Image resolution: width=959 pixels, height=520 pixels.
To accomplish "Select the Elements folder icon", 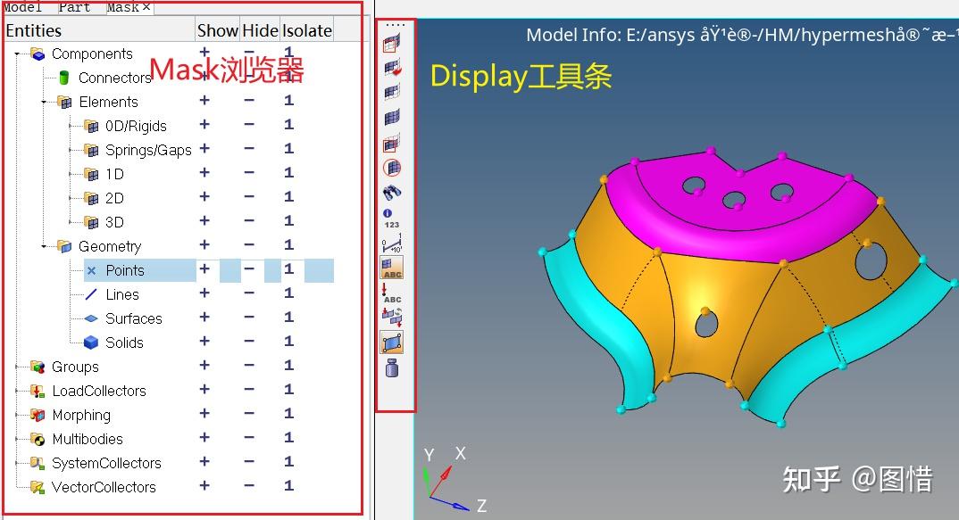I will pos(64,102).
